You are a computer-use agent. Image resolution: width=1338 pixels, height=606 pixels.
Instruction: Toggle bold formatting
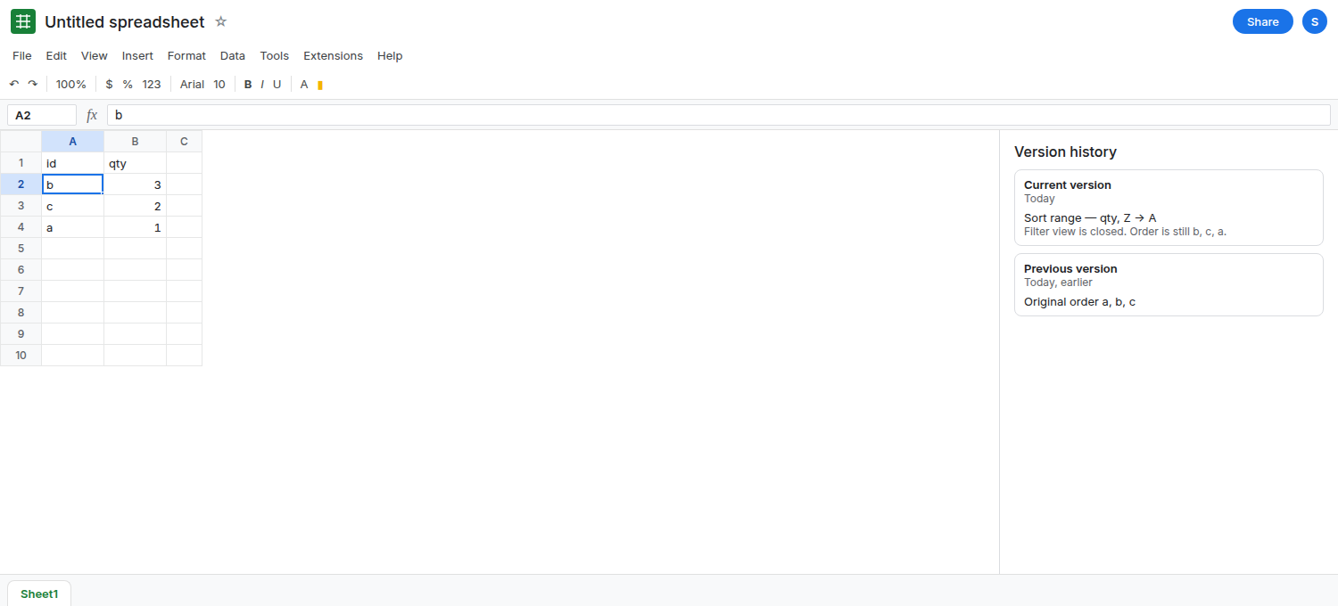click(248, 84)
